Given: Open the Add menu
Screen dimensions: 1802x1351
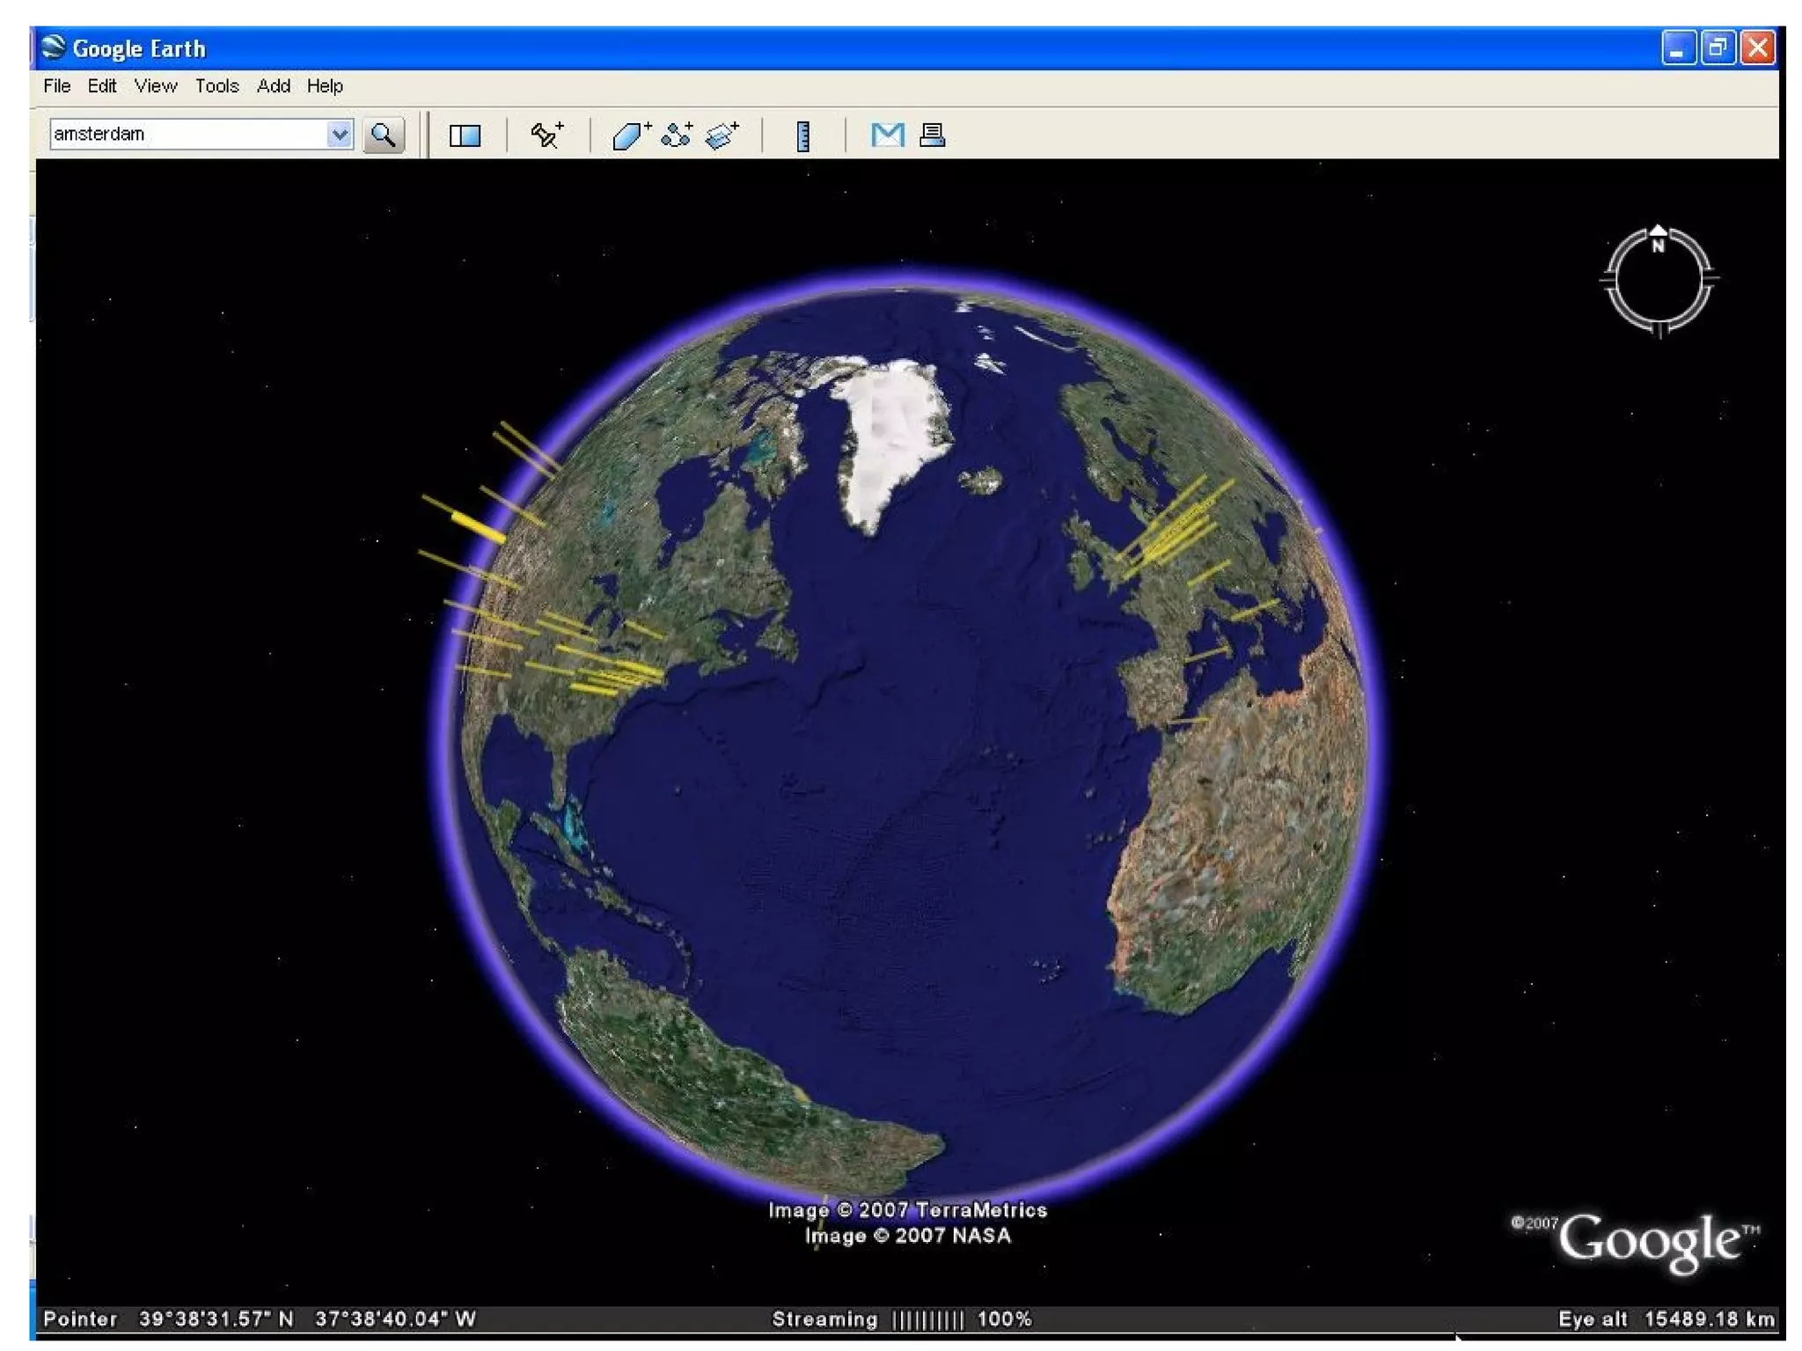Looking at the screenshot, I should coord(273,85).
